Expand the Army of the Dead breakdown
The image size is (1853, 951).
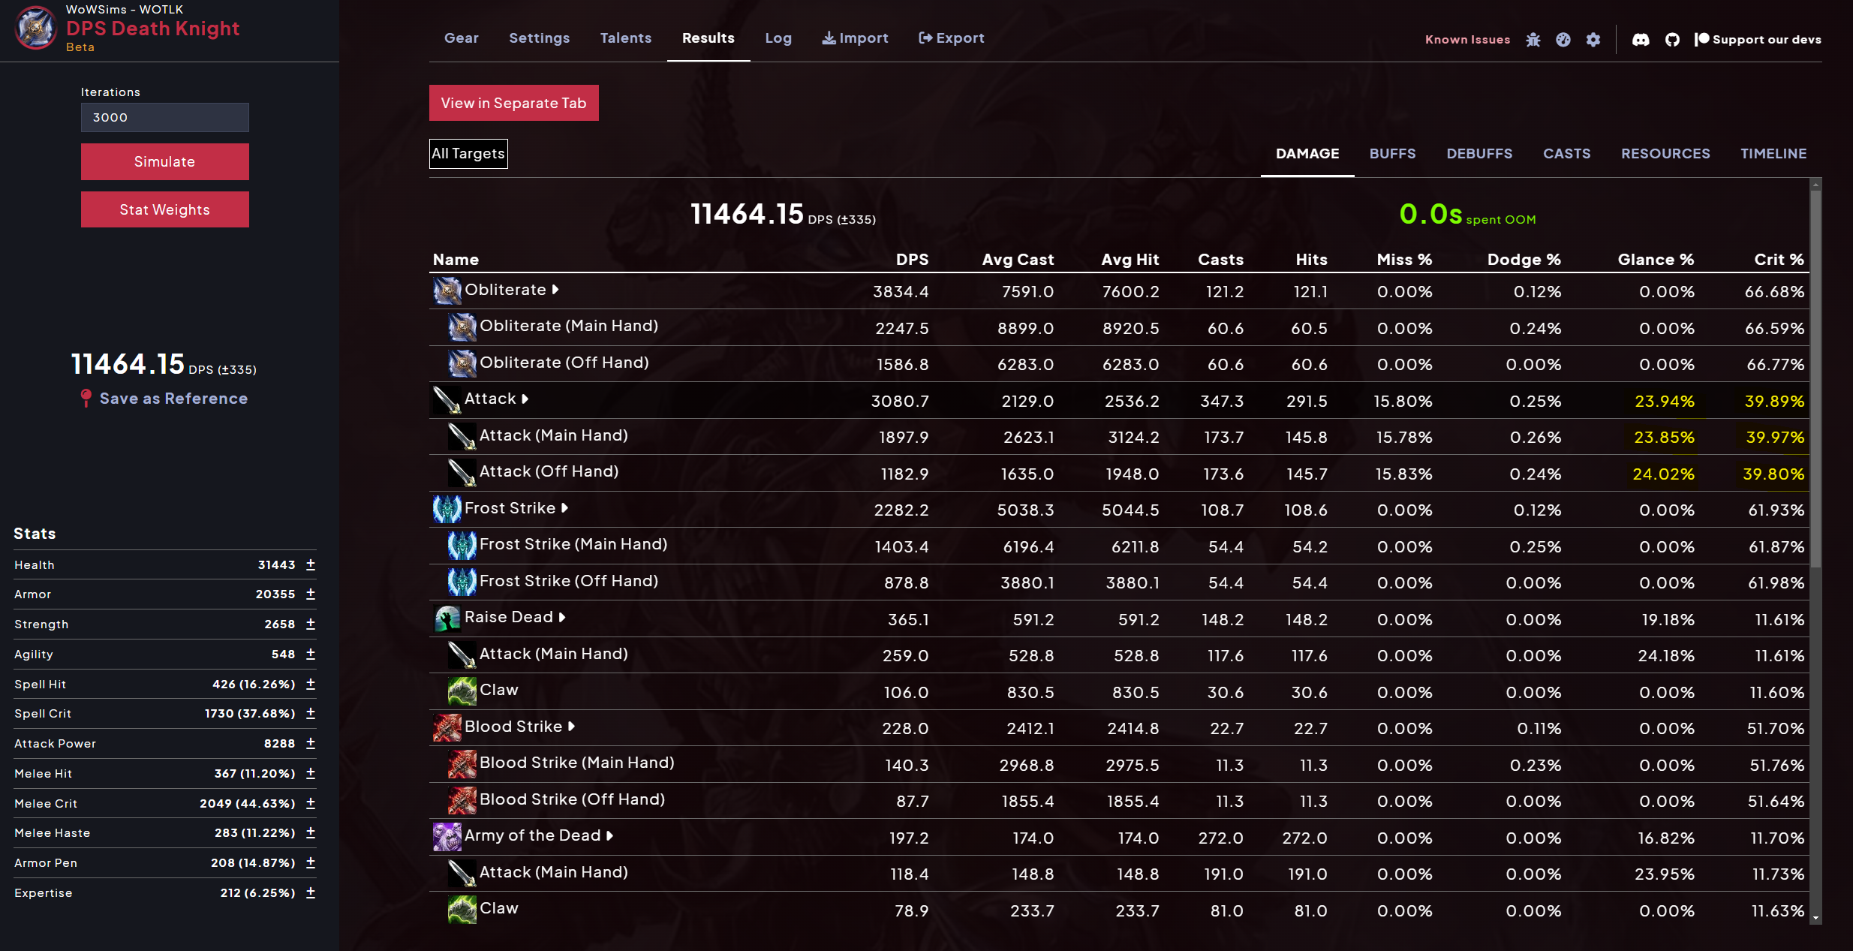(608, 835)
